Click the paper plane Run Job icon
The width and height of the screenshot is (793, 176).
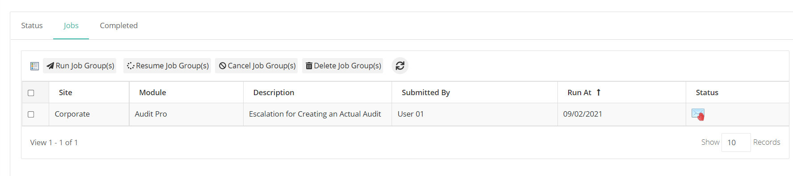[50, 66]
